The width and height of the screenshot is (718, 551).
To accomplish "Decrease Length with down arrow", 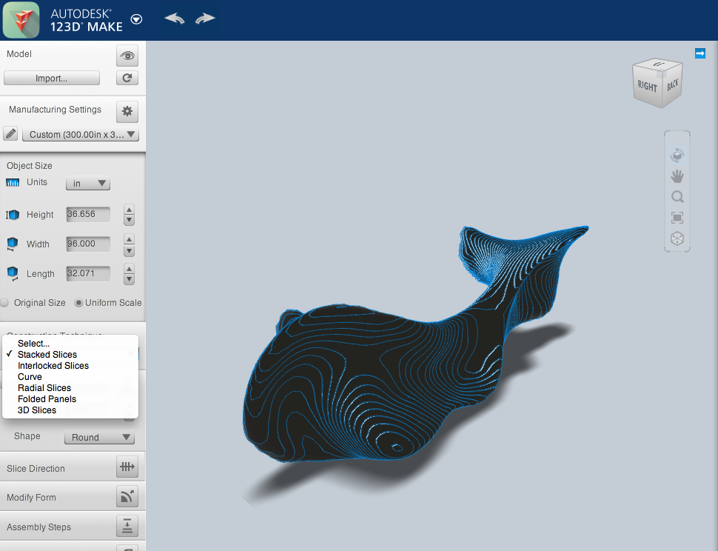I will pyautogui.click(x=129, y=279).
